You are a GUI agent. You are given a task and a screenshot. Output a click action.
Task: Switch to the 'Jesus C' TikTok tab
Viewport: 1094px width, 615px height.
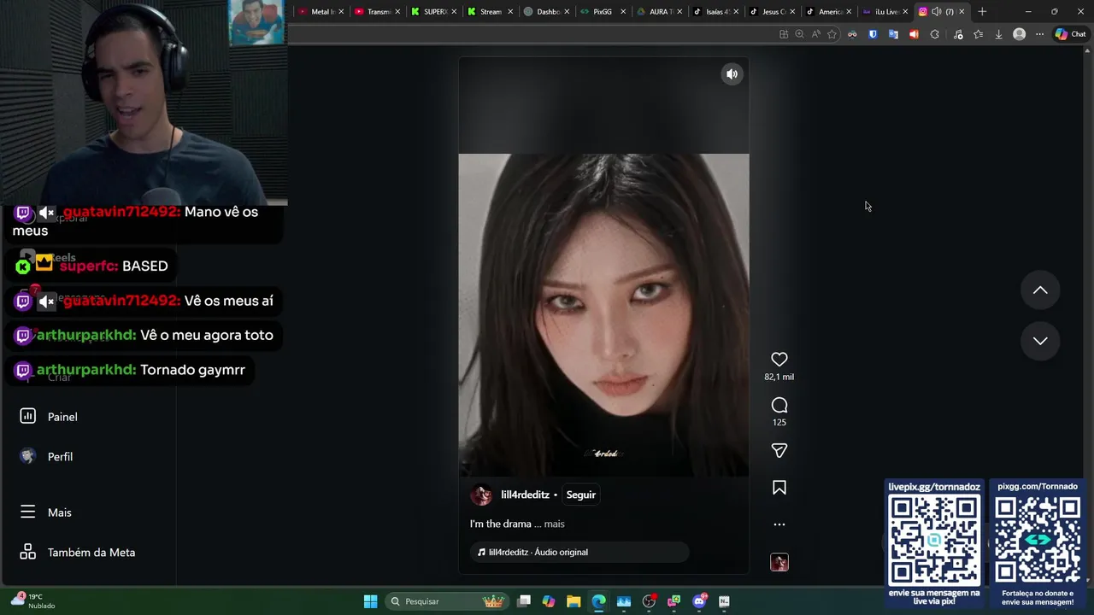point(772,12)
